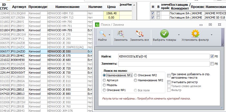Expand the toolbar overflow arrow in dialog
The image size is (226, 112).
223,45
